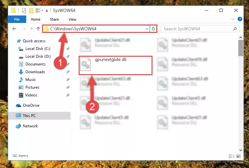249x168 pixels.
Task: Go forward with the Forward arrow
Action: 24,29
